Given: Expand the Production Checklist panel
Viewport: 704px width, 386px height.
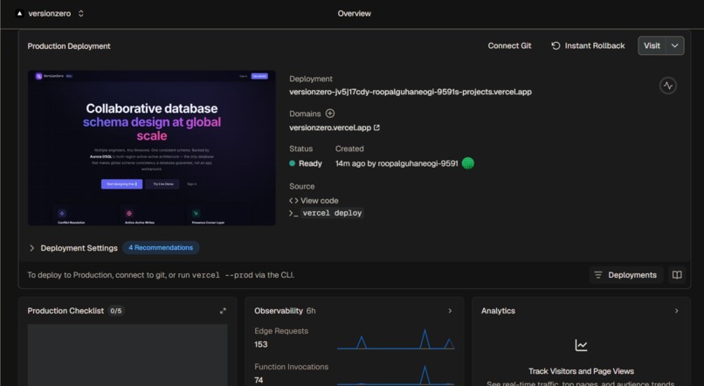Looking at the screenshot, I should (223, 311).
